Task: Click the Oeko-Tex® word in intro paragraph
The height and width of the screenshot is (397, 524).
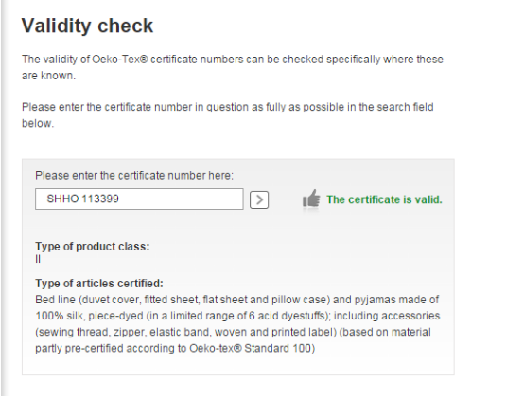Action: click(119, 60)
